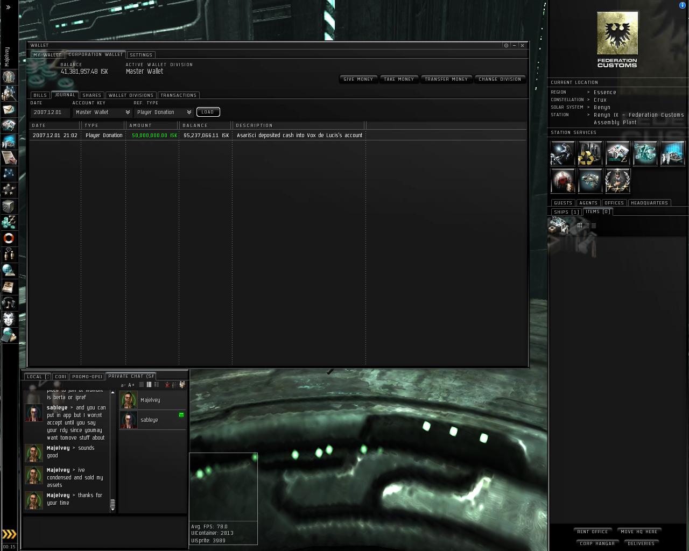The image size is (689, 551).
Task: Open the Shares tab
Action: tap(92, 95)
